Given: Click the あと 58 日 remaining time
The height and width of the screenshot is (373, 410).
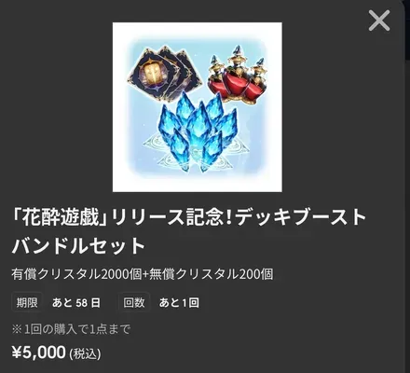Looking at the screenshot, I should pos(76,302).
